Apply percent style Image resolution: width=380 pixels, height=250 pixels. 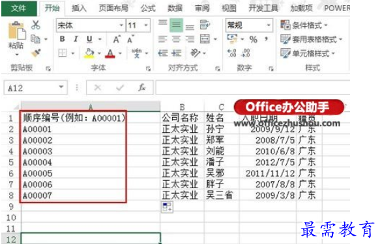[x=254, y=39]
